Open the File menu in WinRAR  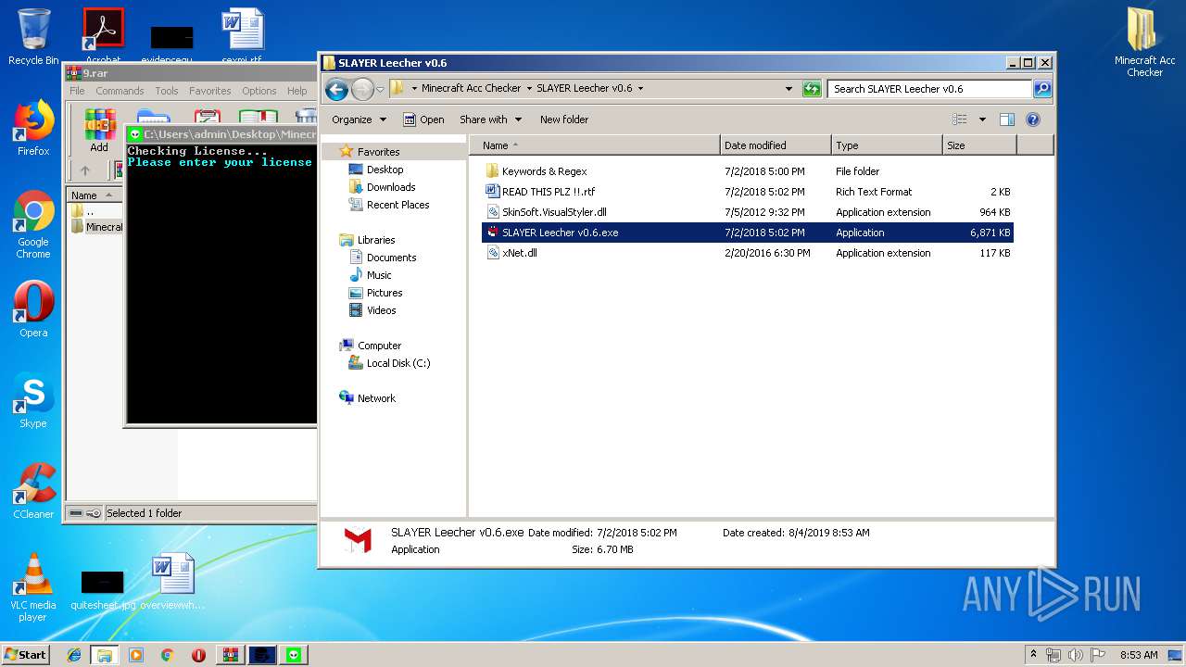[77, 91]
